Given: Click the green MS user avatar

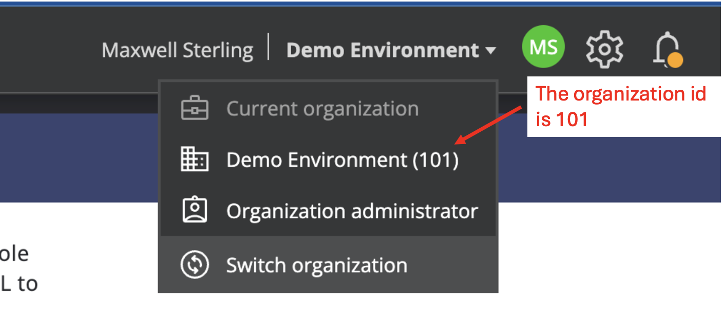Looking at the screenshot, I should click(543, 48).
